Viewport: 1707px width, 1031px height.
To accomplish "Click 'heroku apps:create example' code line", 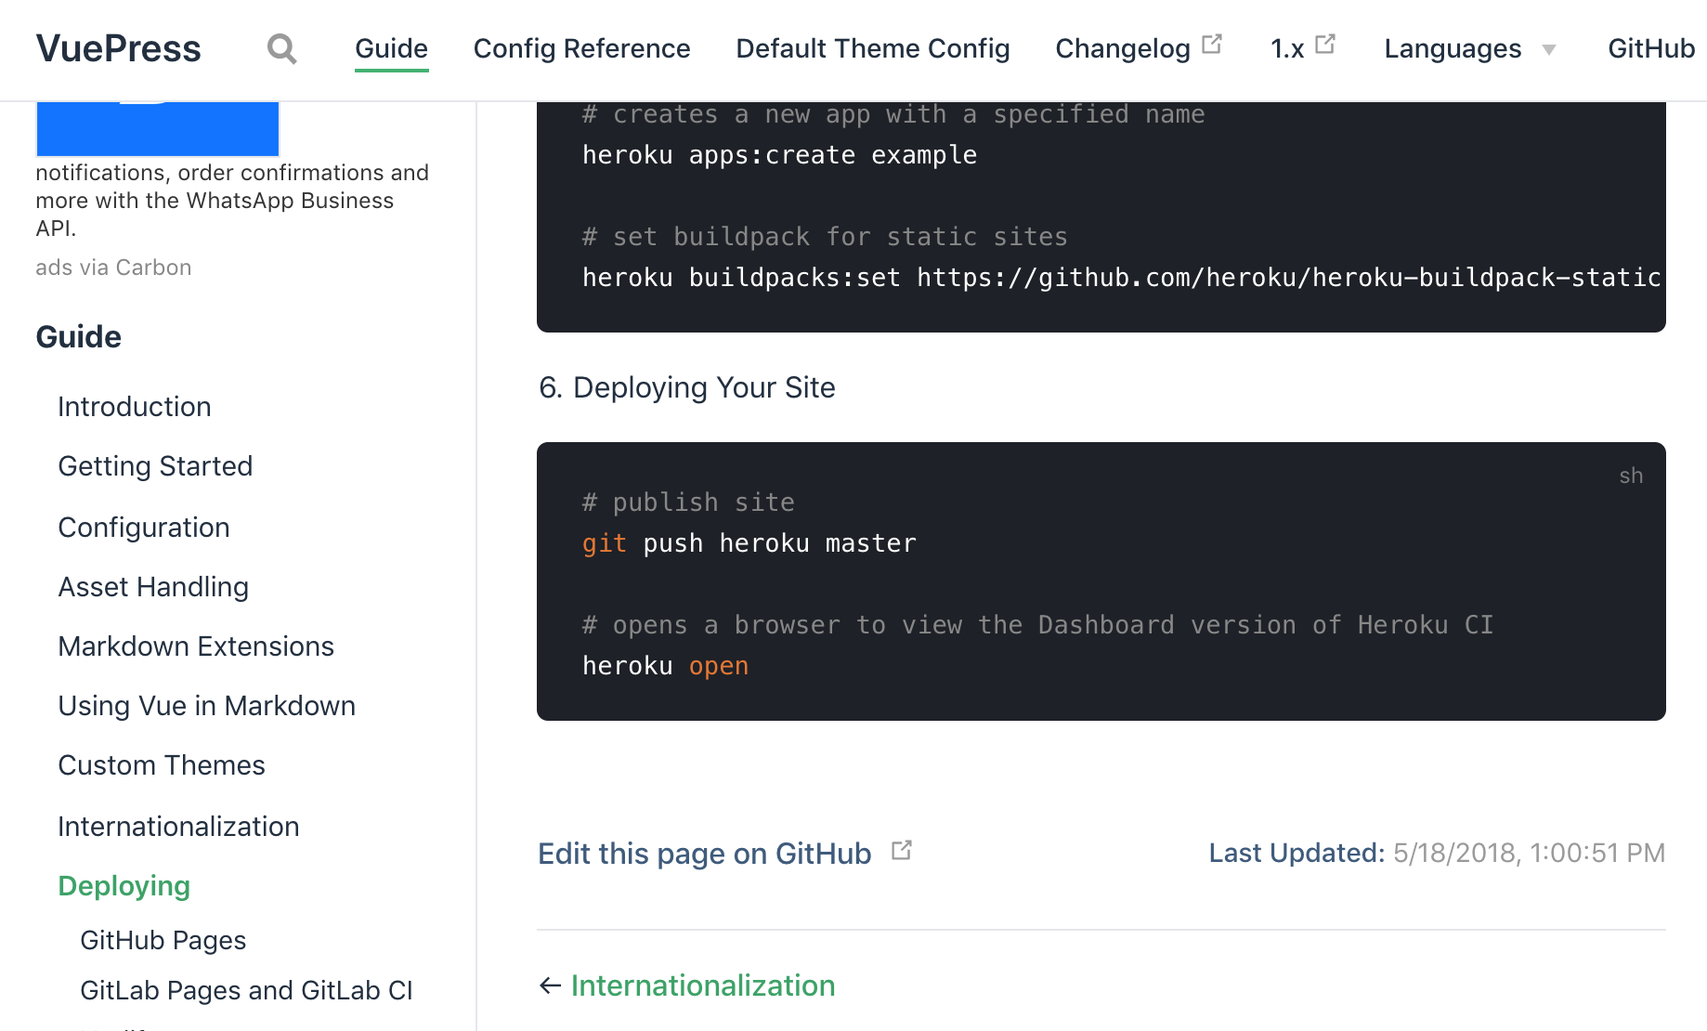I will 779,155.
